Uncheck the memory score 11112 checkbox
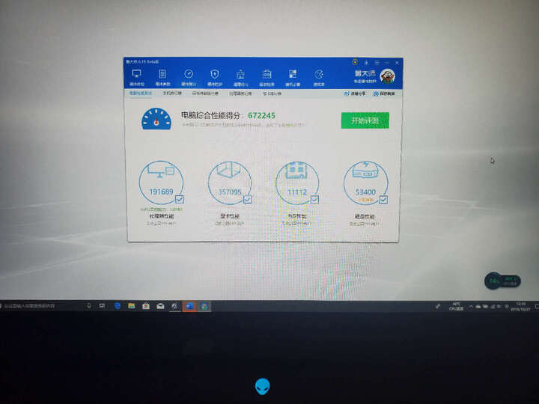The width and height of the screenshot is (539, 404). pyautogui.click(x=314, y=199)
